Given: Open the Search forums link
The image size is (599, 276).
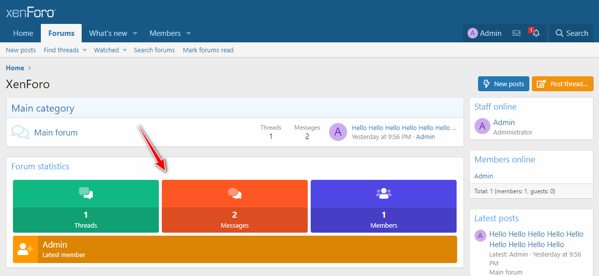Looking at the screenshot, I should [154, 50].
